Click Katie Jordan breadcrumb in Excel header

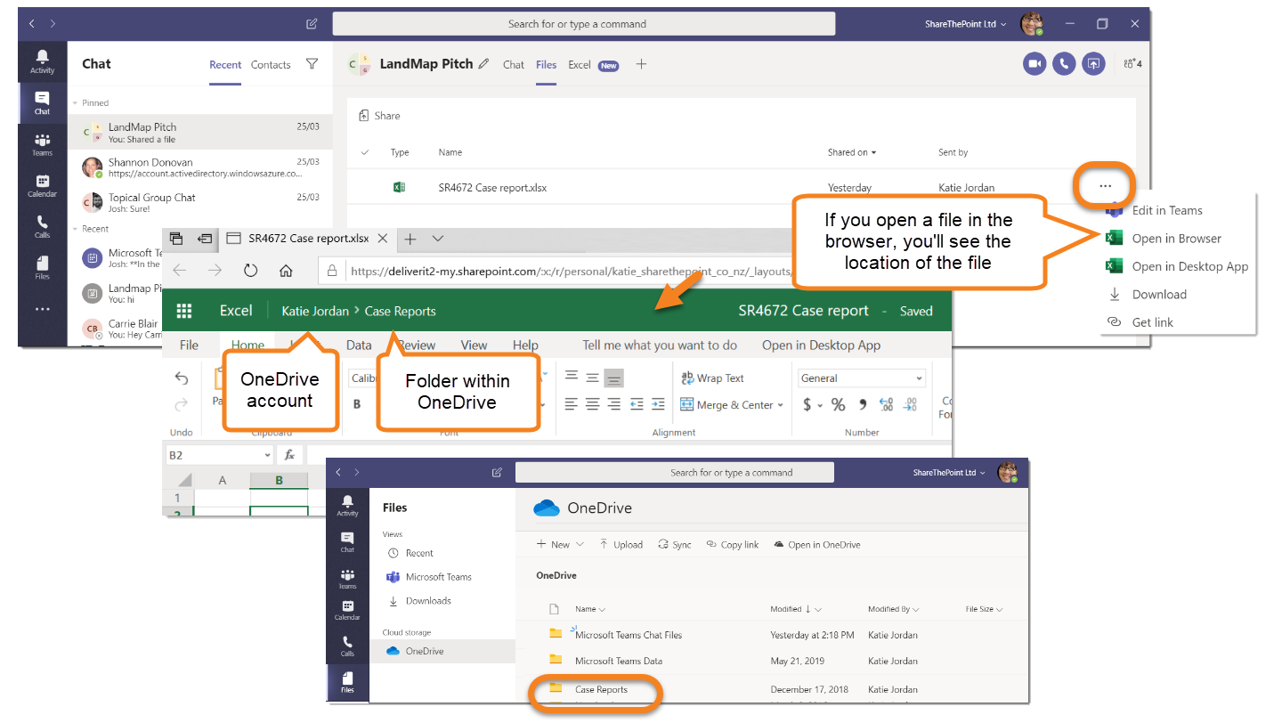[x=315, y=311]
